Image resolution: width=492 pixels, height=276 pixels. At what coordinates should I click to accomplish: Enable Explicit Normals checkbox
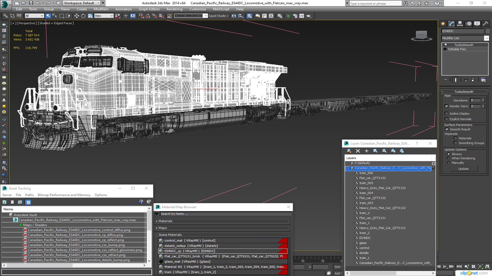coord(447,119)
